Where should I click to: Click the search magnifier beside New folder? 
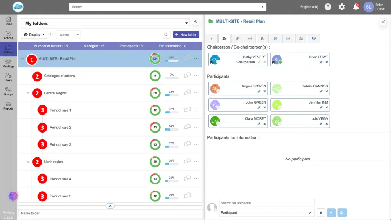pos(166,35)
